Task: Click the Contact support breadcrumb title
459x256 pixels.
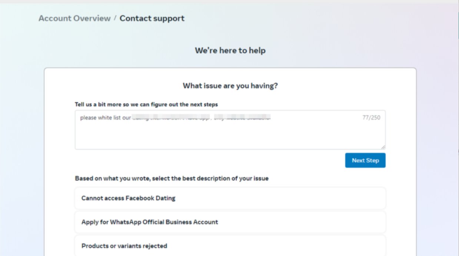Action: 152,18
